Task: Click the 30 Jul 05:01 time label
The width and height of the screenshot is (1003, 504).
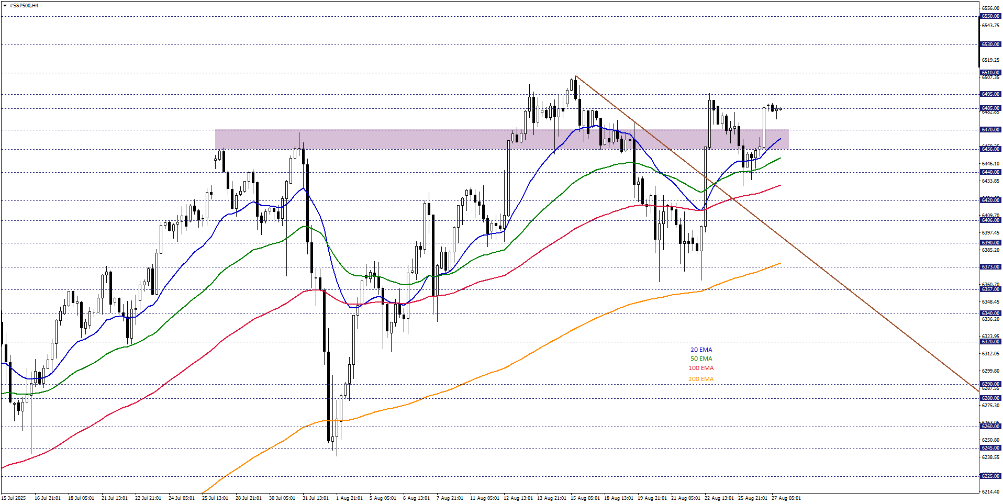Action: pos(282,498)
